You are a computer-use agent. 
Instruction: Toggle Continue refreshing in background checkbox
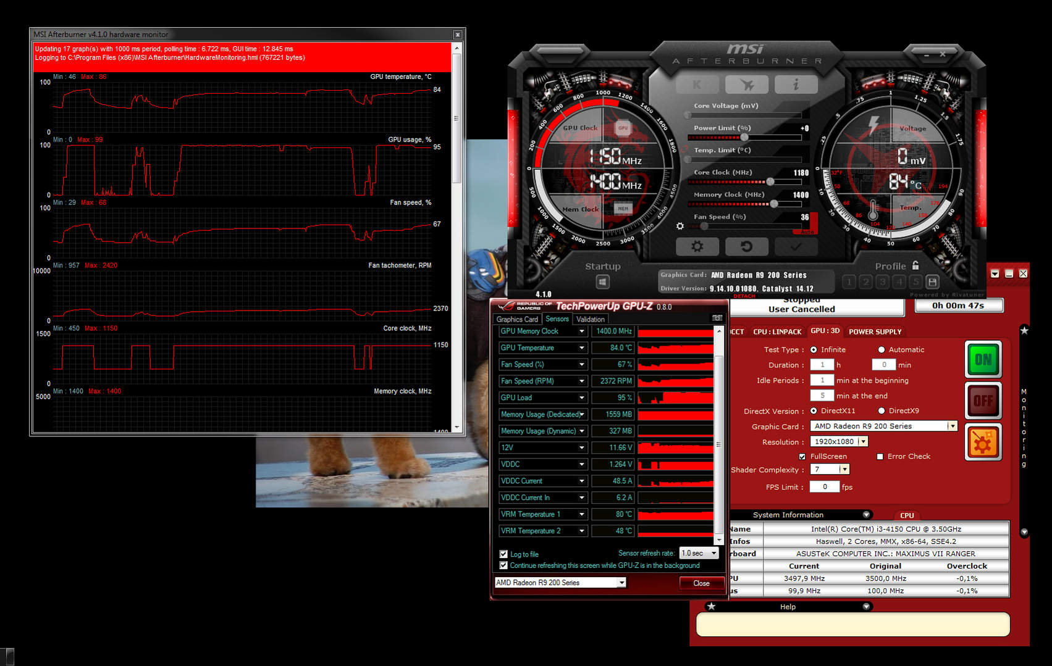coord(503,565)
